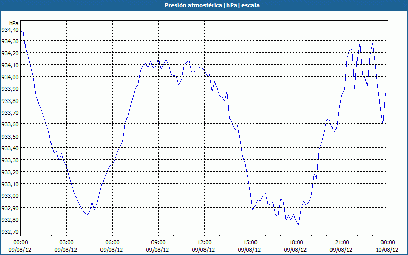Click the 933,40 axis value
The width and height of the screenshot is (408, 255).
click(x=10, y=148)
